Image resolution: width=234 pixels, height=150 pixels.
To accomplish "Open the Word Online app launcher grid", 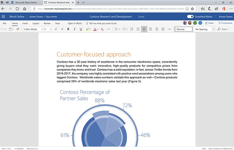I will pos(3,17).
